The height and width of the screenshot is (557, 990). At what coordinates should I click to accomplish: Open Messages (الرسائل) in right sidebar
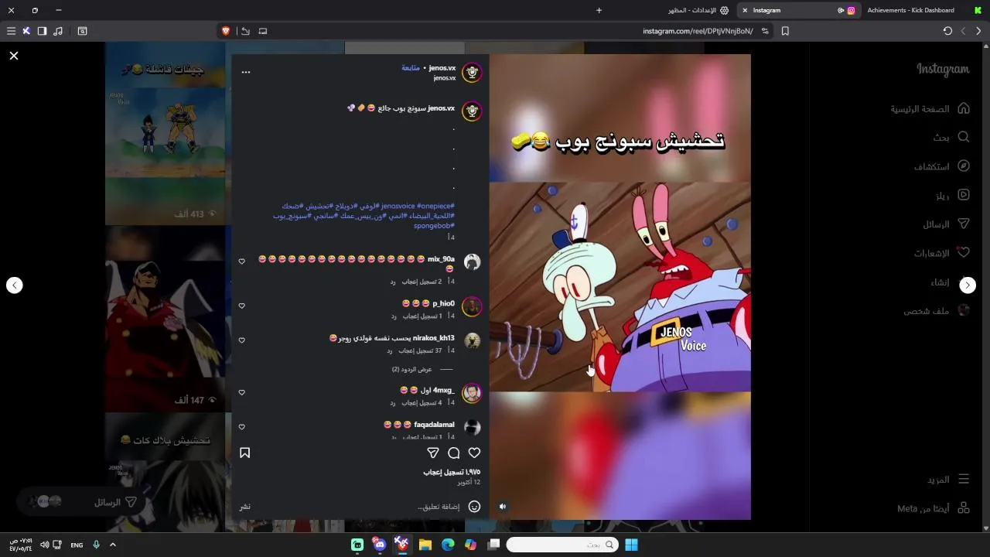946,224
